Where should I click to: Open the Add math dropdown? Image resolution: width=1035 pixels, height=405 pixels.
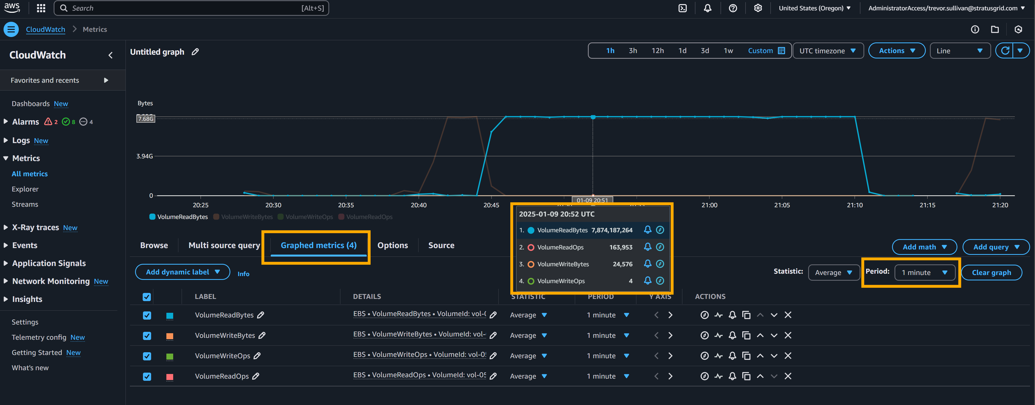click(924, 247)
